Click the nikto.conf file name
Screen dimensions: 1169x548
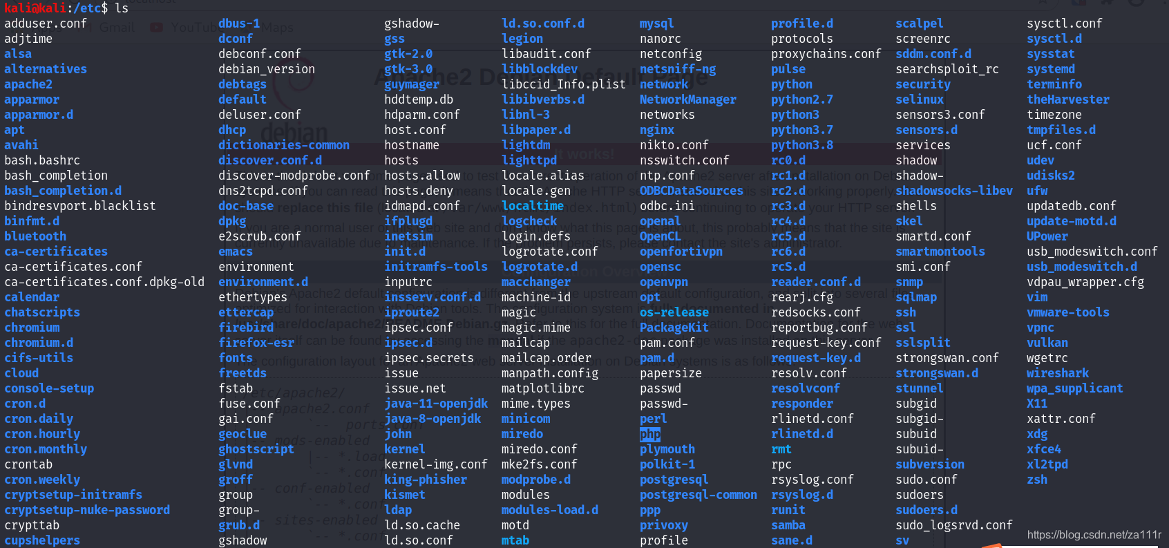tap(674, 145)
